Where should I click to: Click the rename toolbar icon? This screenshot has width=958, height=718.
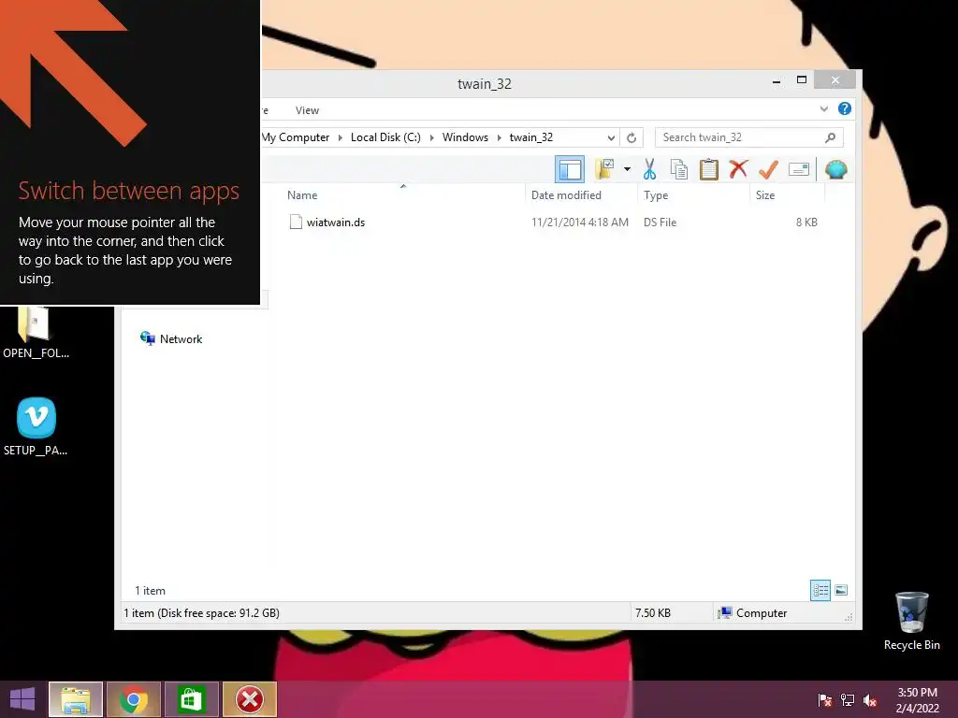(x=799, y=169)
